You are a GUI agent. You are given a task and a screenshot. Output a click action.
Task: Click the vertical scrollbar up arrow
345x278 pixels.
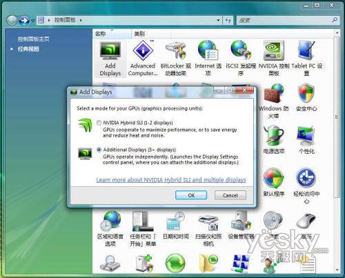(x=337, y=33)
